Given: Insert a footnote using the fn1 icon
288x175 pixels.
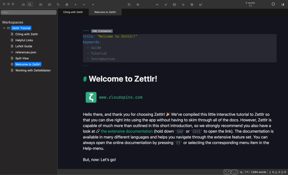Looking at the screenshot, I should [x=201, y=5].
